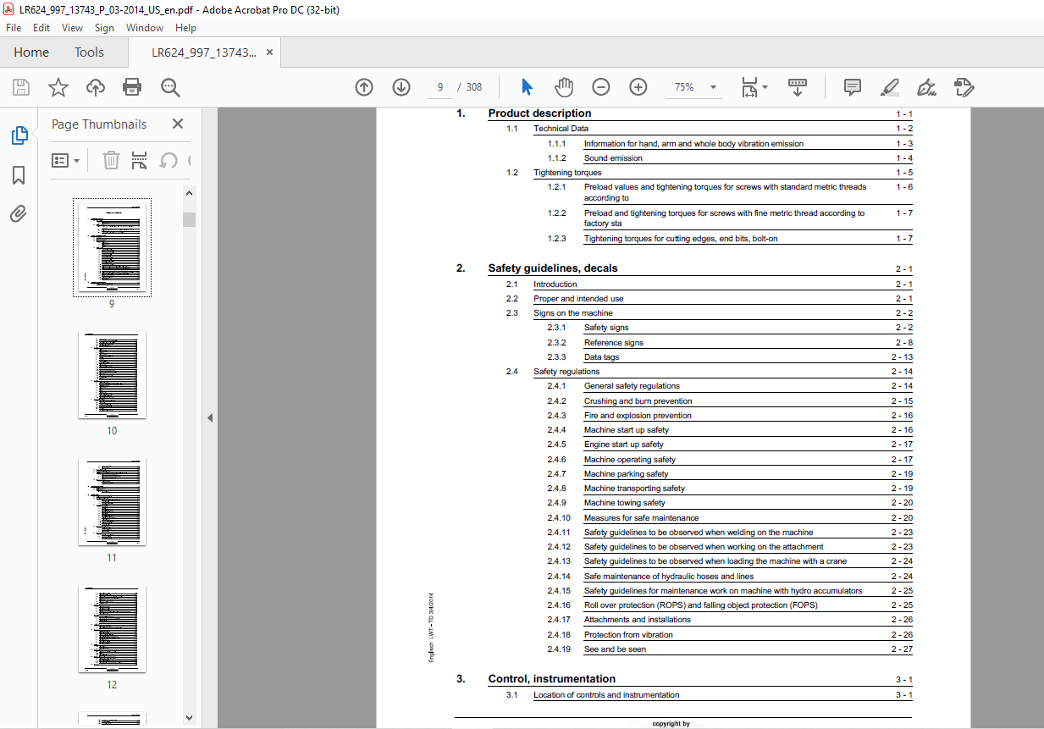
Task: Click the scrolling mode keyboard icon
Action: [797, 87]
